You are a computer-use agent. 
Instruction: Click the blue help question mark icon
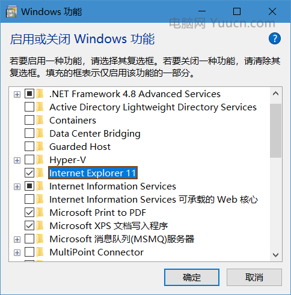[x=275, y=38]
